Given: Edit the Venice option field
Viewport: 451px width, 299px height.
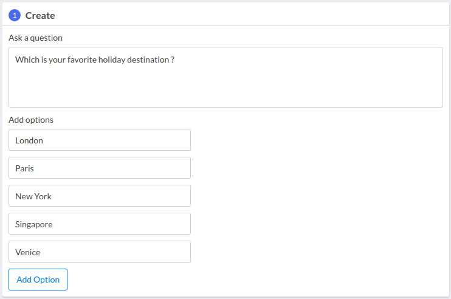Looking at the screenshot, I should [100, 252].
